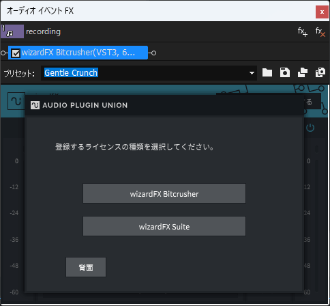This screenshot has width=330, height=306.
Task: Close the オーディオ イベント FX window
Action: (x=322, y=12)
